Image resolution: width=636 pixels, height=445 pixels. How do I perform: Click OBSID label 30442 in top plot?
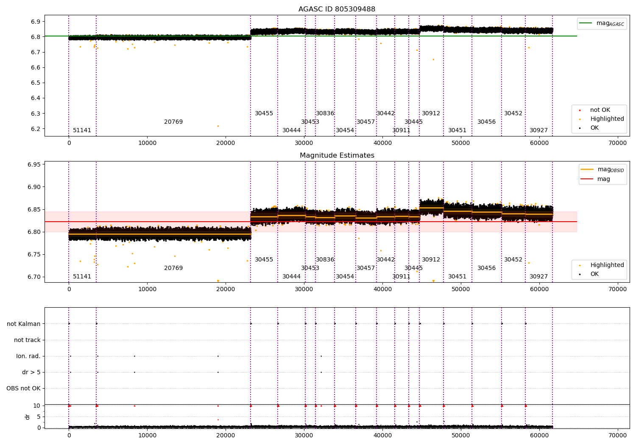(385, 114)
